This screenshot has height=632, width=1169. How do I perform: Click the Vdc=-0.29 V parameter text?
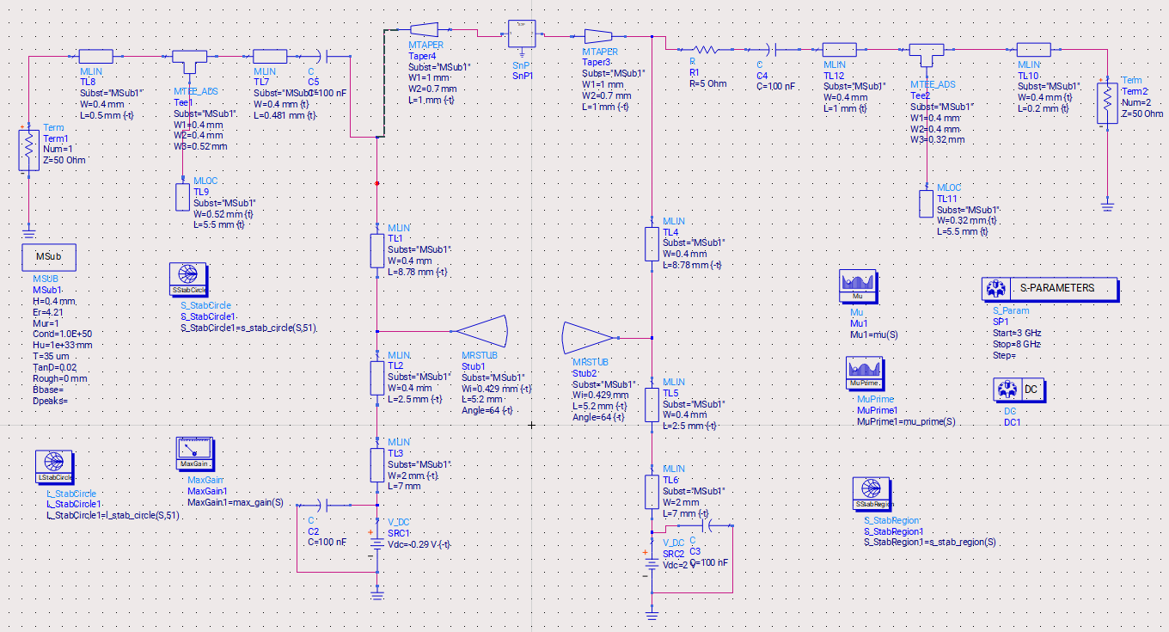pos(420,544)
